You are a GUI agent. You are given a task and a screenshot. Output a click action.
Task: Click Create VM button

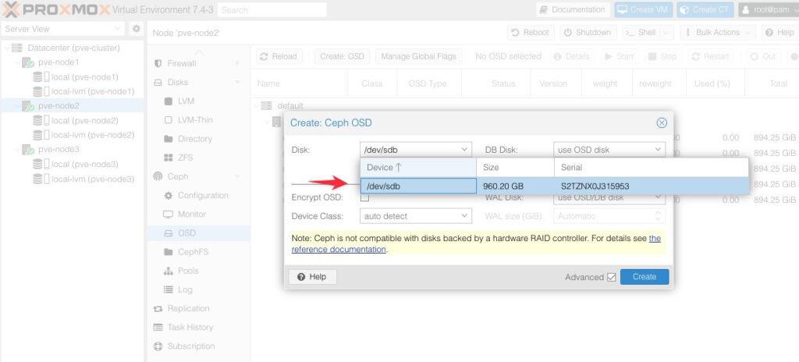pos(643,9)
